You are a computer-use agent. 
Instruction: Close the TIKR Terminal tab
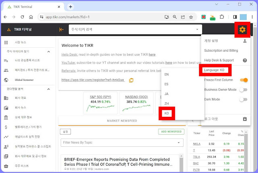[x=59, y=7]
